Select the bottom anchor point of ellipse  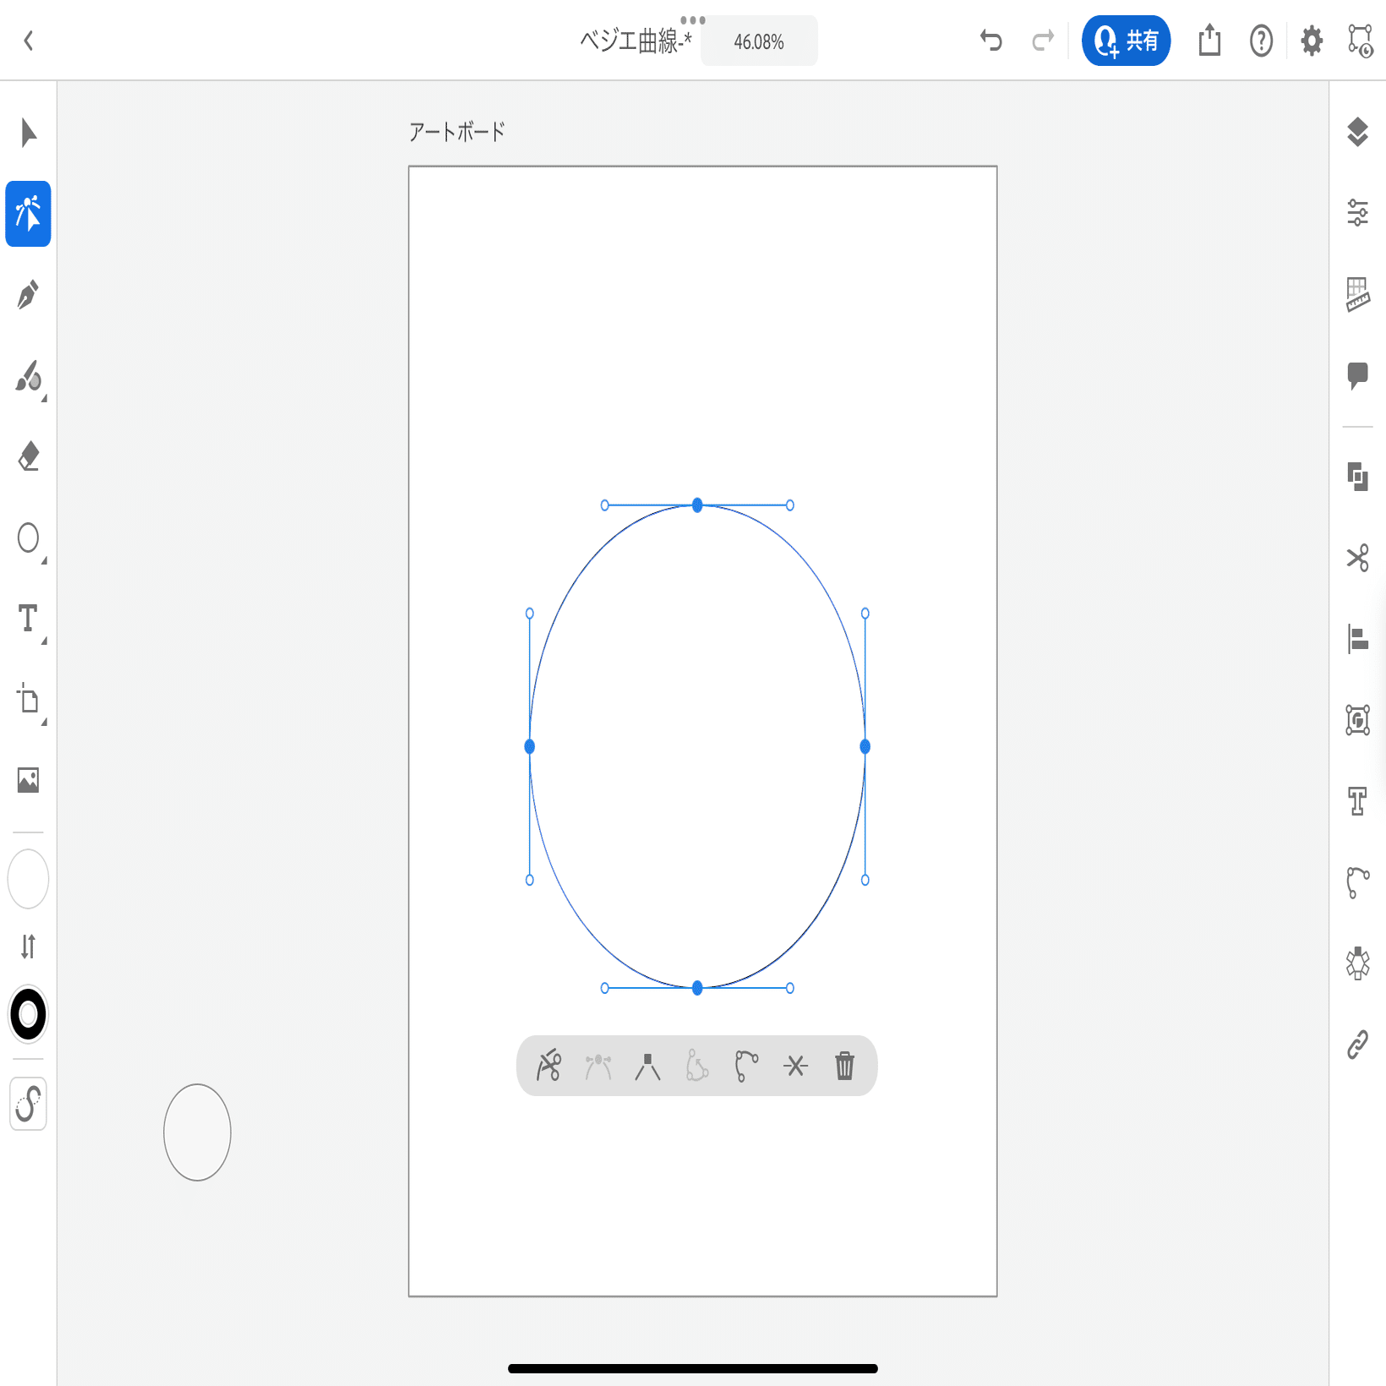click(697, 988)
